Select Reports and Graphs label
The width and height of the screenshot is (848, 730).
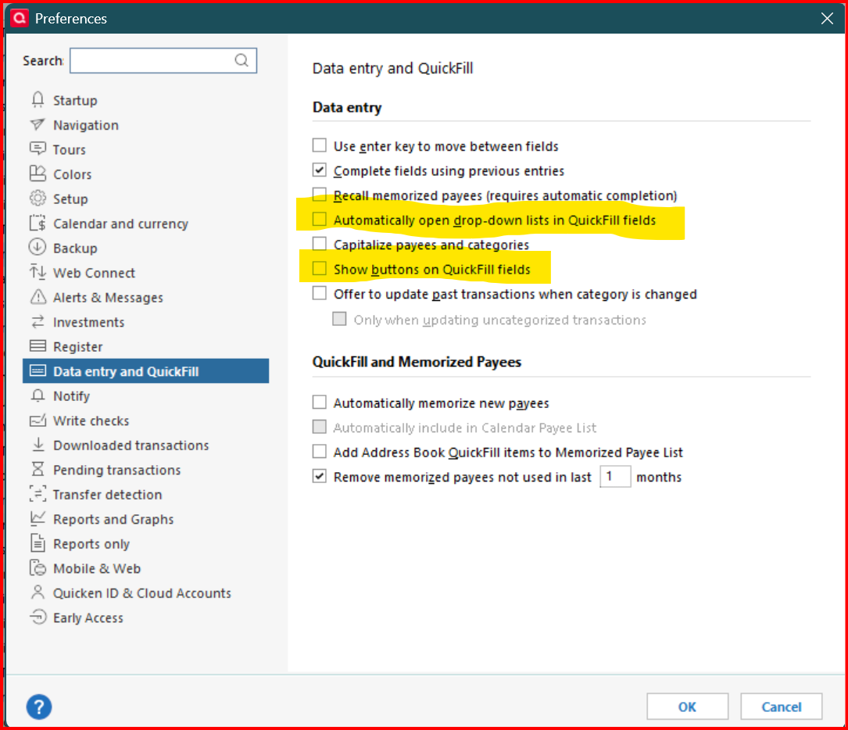click(x=113, y=519)
